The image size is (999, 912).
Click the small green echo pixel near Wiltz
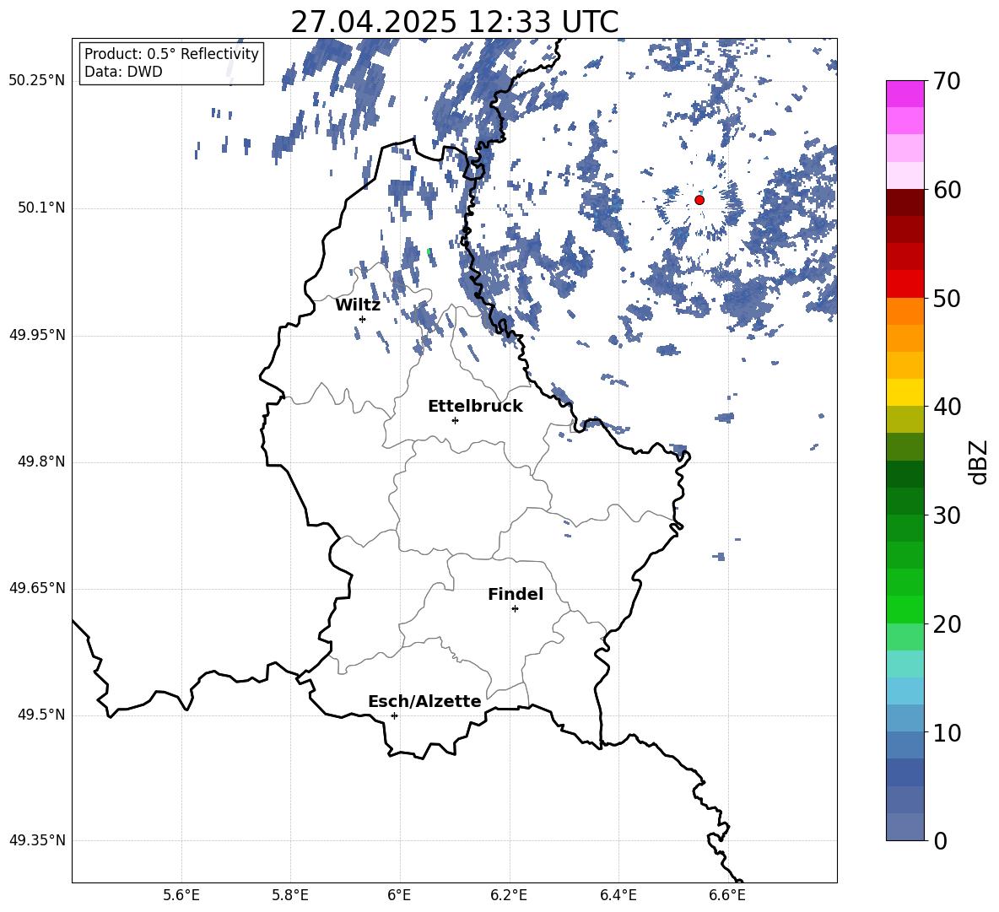[429, 251]
